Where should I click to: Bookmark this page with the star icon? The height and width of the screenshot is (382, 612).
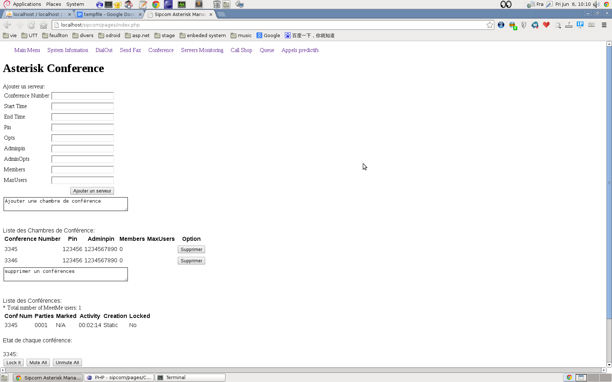point(490,25)
